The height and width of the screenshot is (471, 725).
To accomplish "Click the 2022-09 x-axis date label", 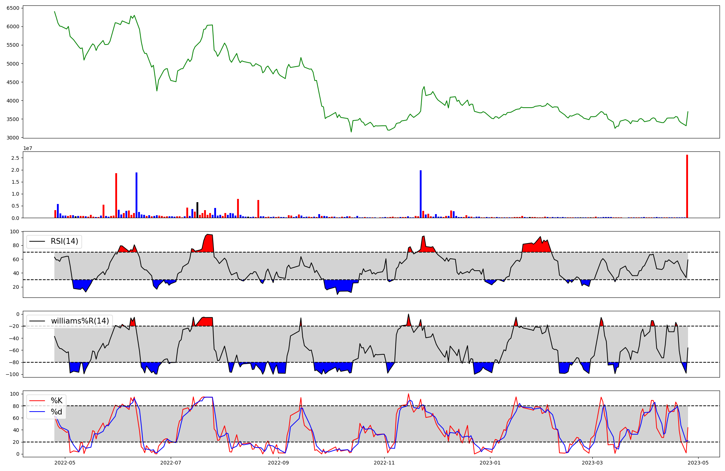I will click(278, 463).
